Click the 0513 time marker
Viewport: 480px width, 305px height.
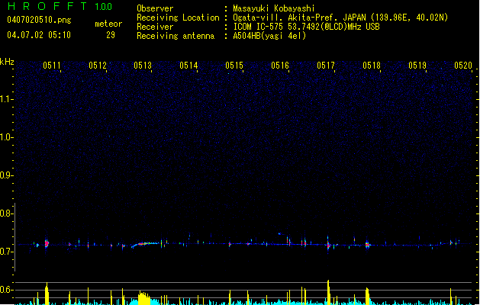click(143, 66)
